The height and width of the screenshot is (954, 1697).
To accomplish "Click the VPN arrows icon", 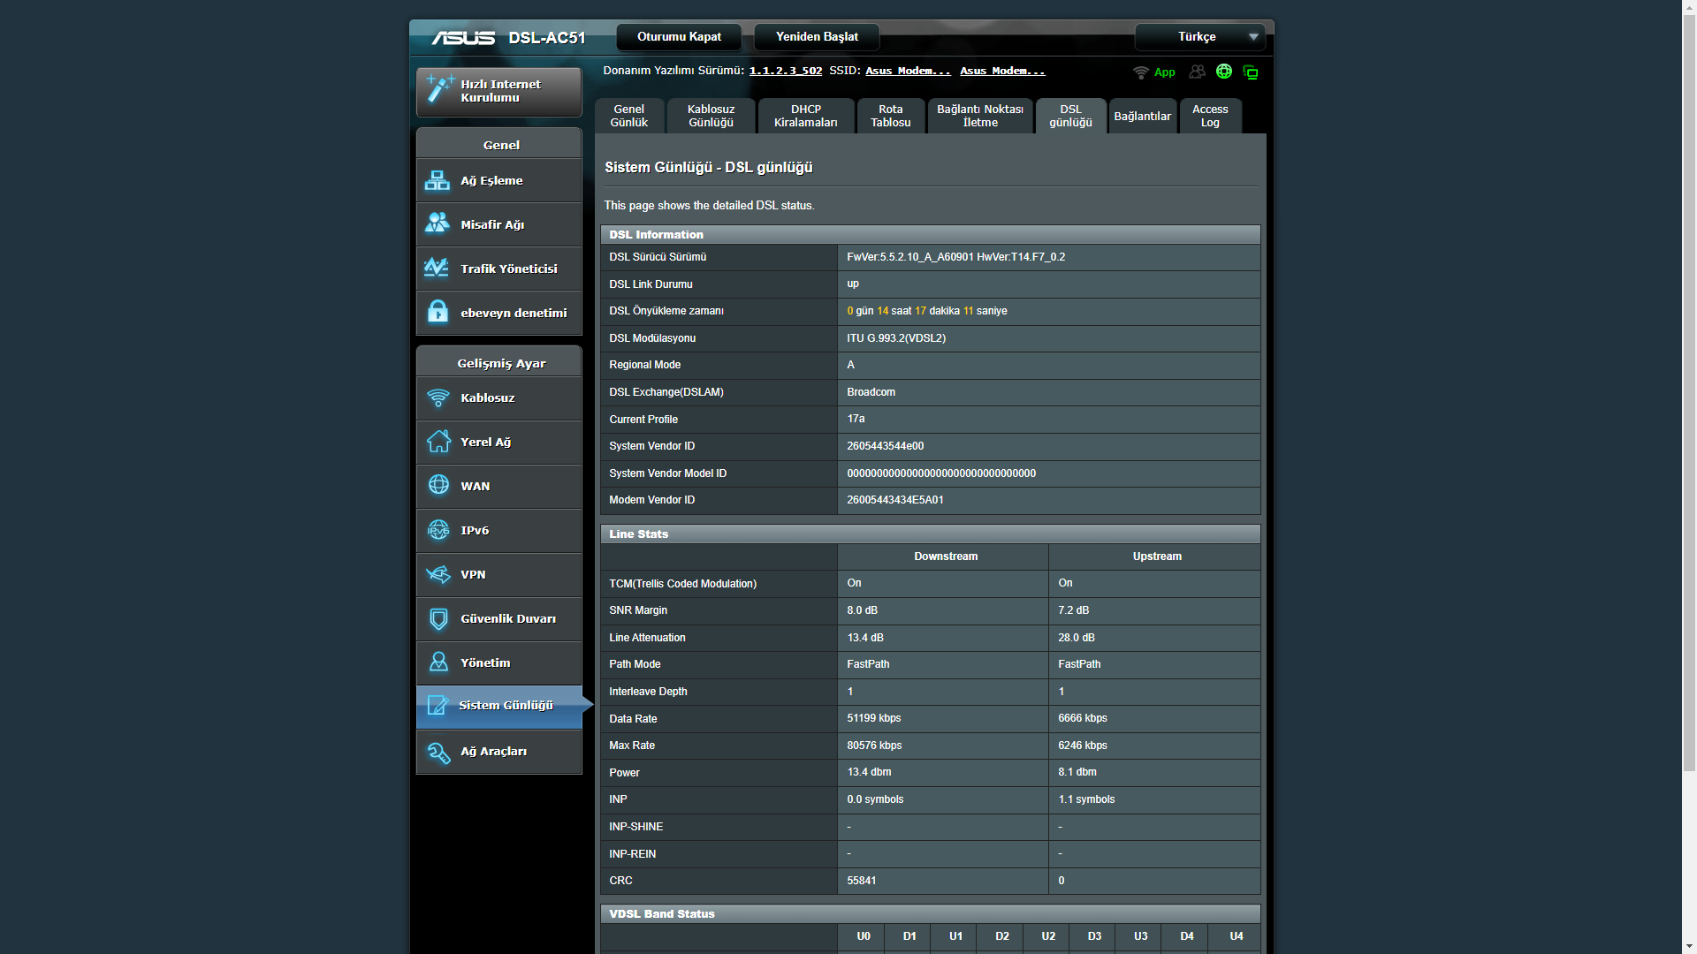I will 438,574.
